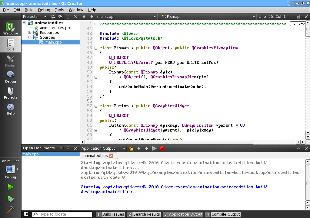Toggle the sidebar visibility button in status bar
Image resolution: width=310 pixels, height=218 pixels.
point(26,214)
